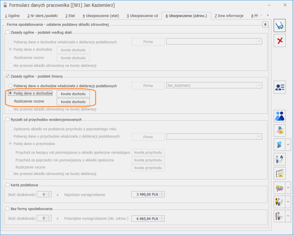Image resolution: width=293 pixels, height=235 pixels.
Task: Tick 'Ryczałt od przychodów ewidencjonowanych' checkbox
Action: coord(8,120)
